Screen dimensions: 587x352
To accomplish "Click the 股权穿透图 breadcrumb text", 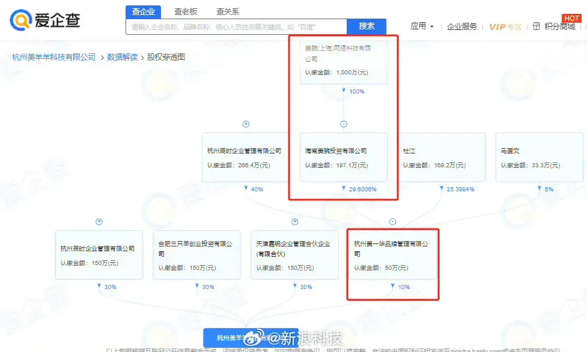I will point(166,57).
